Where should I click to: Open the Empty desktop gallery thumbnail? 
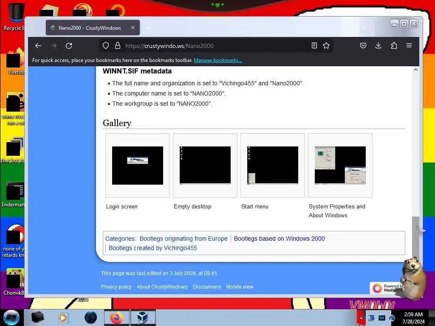click(205, 166)
